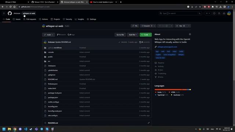This screenshot has width=235, height=132.
Task: Open the Issues inbox icon in header
Action: [x=214, y=13]
